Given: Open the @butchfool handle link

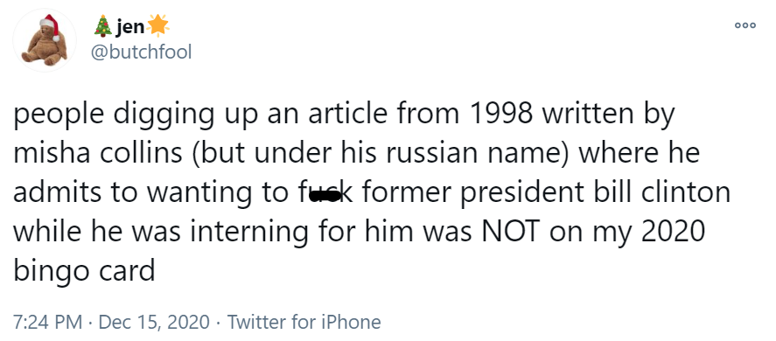Looking at the screenshot, I should (141, 51).
